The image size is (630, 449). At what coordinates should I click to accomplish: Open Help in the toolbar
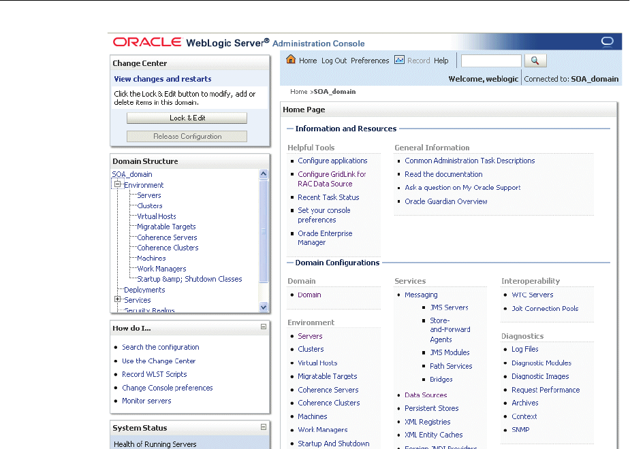[441, 61]
